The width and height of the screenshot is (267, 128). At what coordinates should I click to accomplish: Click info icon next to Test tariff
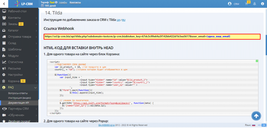click(x=56, y=2)
